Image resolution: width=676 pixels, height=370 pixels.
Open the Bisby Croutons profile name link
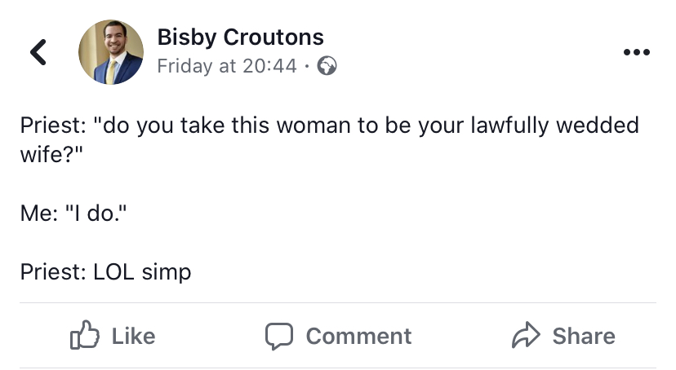[240, 37]
